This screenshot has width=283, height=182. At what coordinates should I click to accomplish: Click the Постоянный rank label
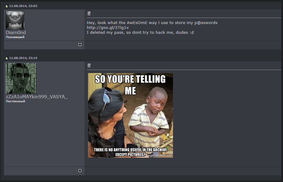pyautogui.click(x=16, y=101)
